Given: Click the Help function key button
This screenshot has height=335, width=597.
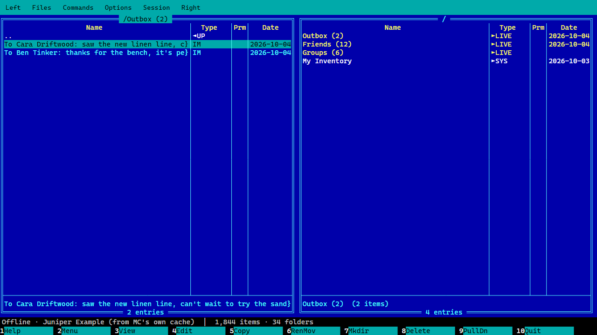Looking at the screenshot, I should click(27, 331).
